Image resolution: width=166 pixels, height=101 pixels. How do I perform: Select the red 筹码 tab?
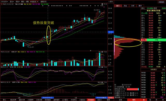134,100
